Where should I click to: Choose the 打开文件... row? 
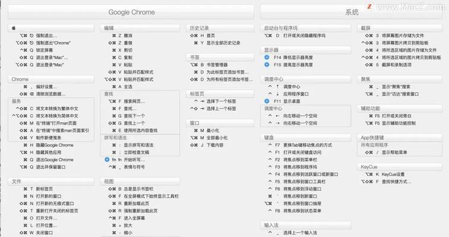[x=40, y=218]
